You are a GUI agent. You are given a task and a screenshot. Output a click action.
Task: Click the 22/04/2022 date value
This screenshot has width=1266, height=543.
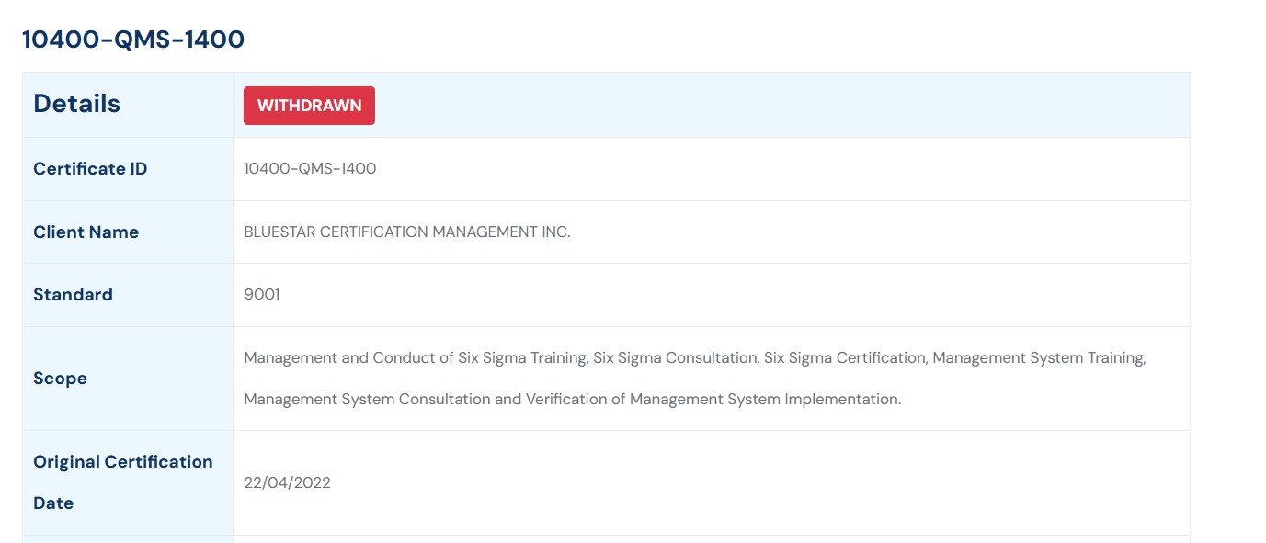pyautogui.click(x=287, y=483)
